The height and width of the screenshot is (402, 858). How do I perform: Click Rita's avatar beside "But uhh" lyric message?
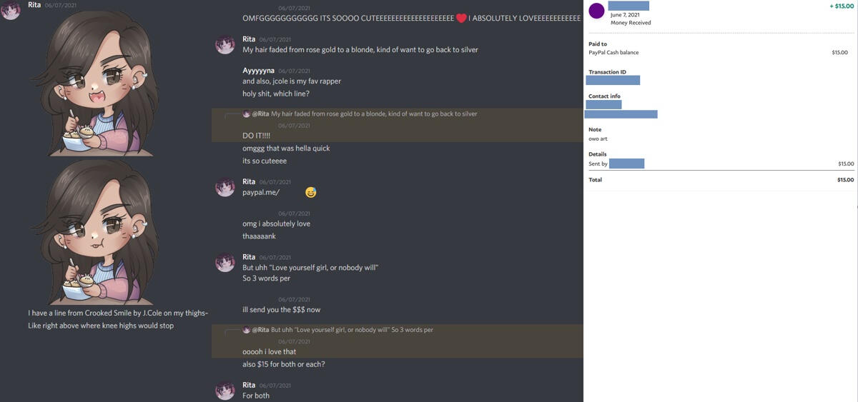click(x=225, y=262)
